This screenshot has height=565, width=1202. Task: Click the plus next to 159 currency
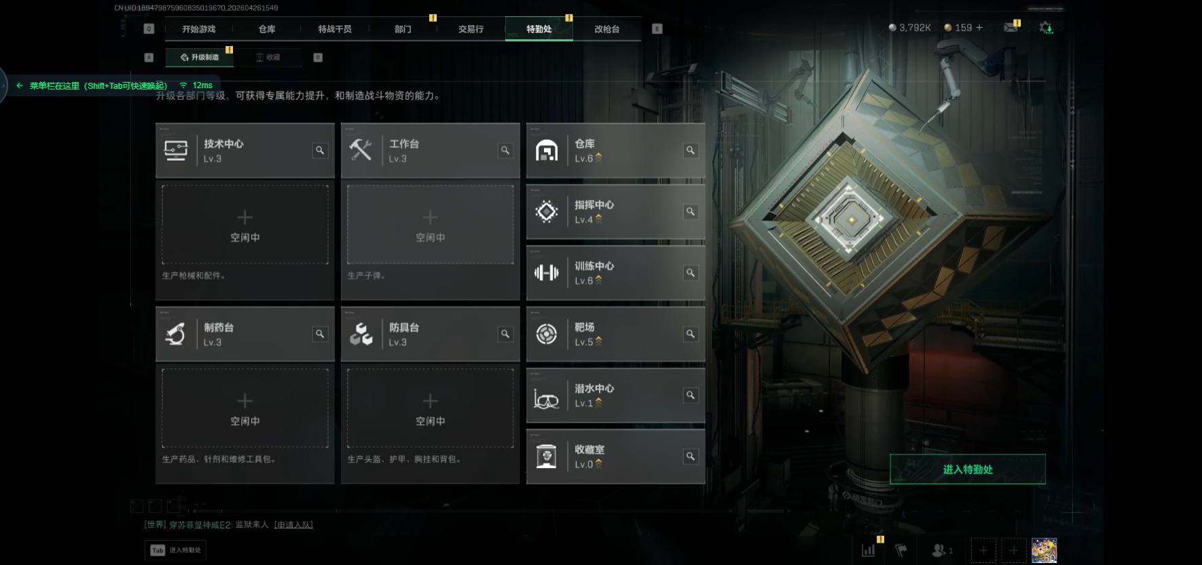(979, 28)
